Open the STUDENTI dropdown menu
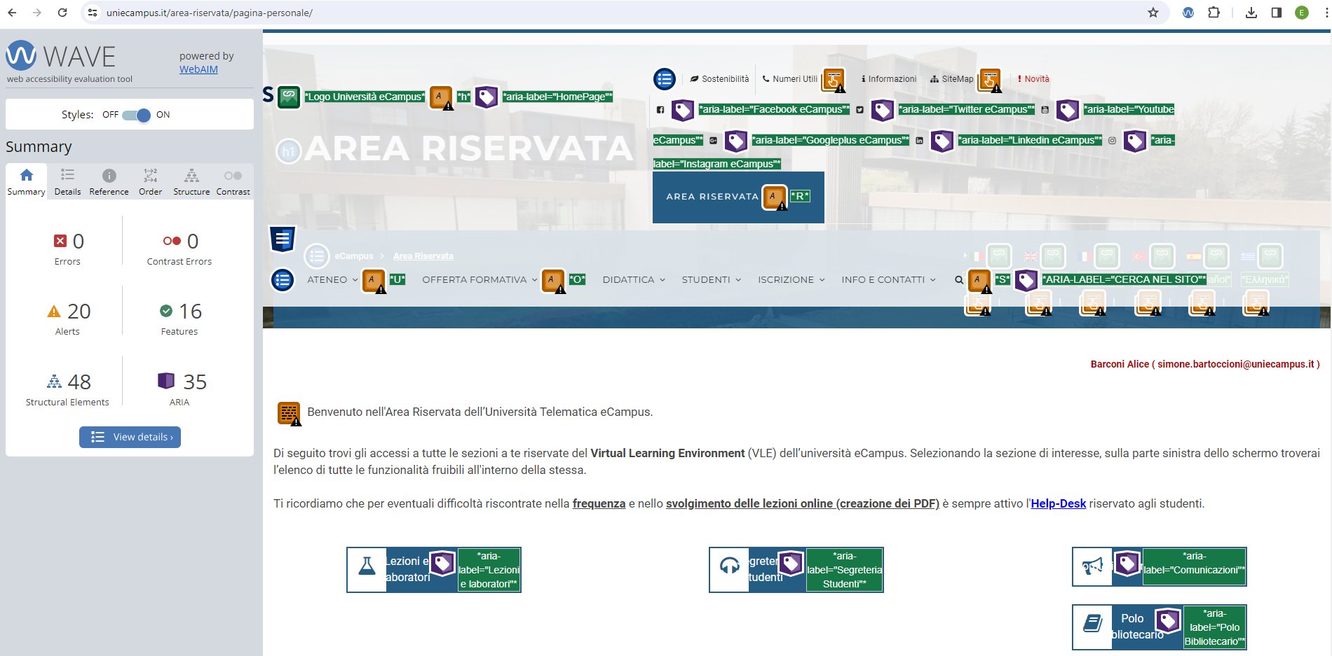The height and width of the screenshot is (656, 1332). [x=711, y=279]
